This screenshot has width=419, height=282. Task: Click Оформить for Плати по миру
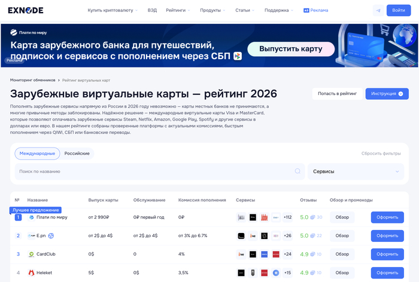coord(387,217)
